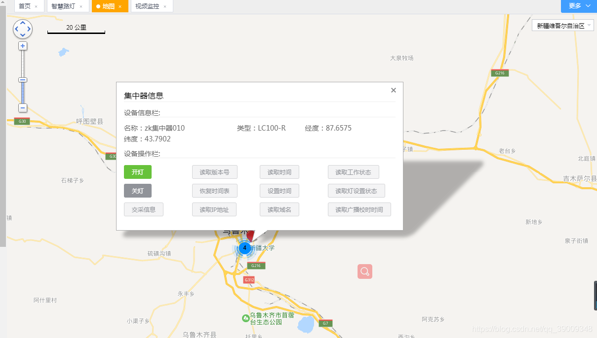Click the red G312 highway shield
The width and height of the screenshot is (597, 338).
pos(249,280)
